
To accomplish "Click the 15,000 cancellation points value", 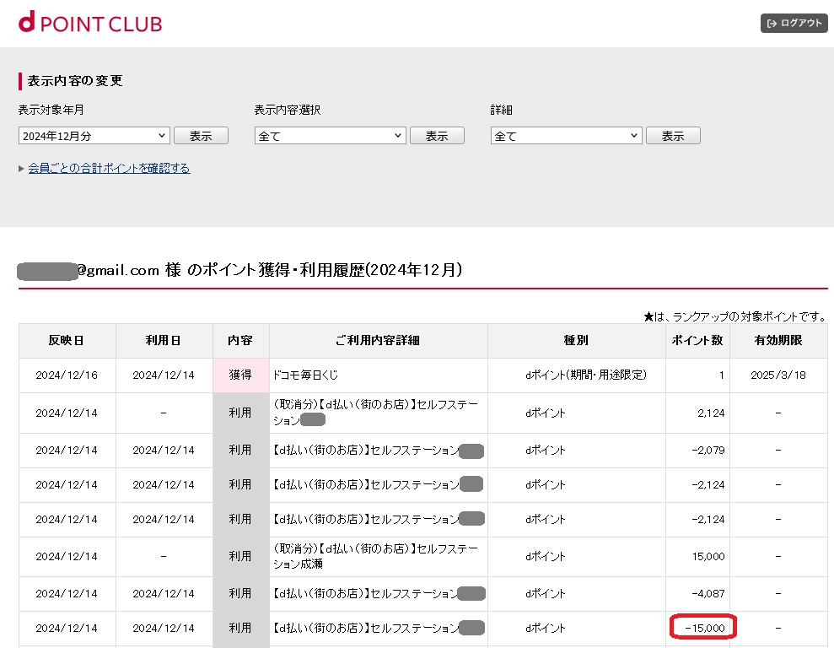I will coord(708,557).
